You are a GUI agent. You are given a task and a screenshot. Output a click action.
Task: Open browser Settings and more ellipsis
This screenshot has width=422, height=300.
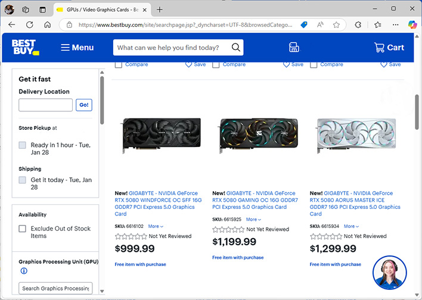(x=395, y=25)
